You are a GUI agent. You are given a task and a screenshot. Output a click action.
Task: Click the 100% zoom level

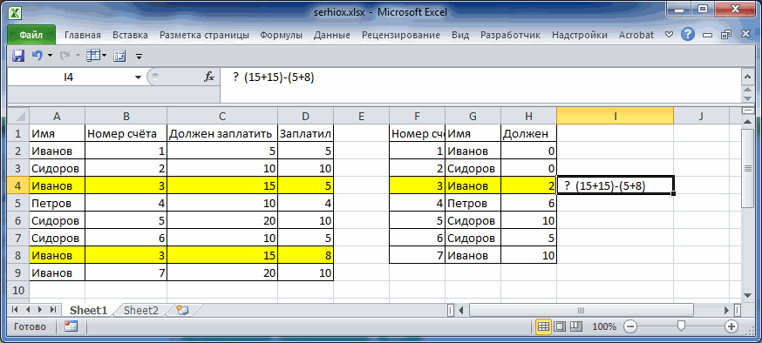click(x=604, y=326)
